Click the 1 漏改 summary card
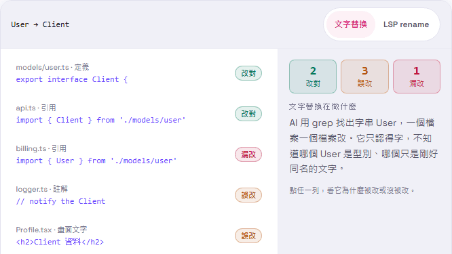The height and width of the screenshot is (254, 452). (417, 77)
